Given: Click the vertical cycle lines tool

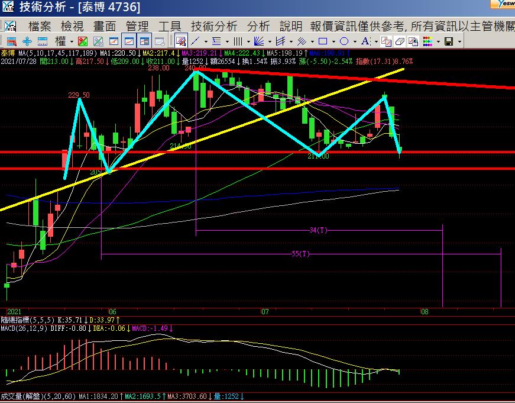Looking at the screenshot, I should click(x=238, y=41).
